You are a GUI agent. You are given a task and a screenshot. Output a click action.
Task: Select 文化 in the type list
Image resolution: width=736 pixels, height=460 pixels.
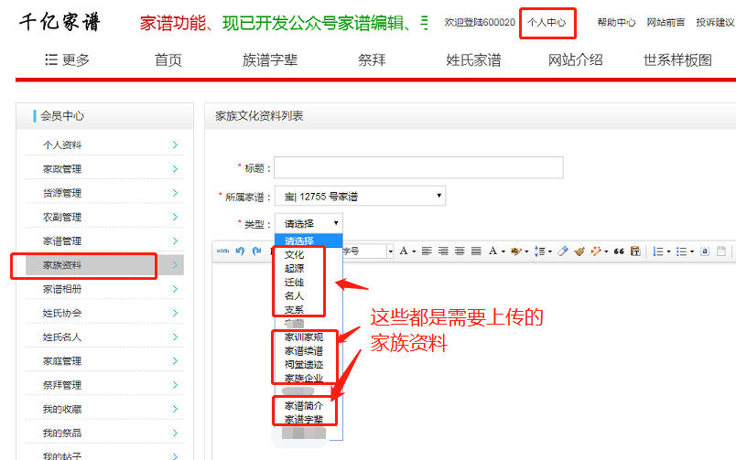294,254
